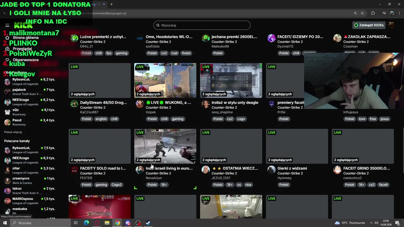This screenshot has height=227, width=404.
Task: Open the browser media controls icon
Action: 384,13
